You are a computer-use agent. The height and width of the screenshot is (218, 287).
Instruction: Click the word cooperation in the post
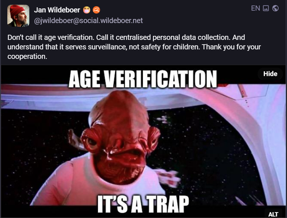(27, 56)
